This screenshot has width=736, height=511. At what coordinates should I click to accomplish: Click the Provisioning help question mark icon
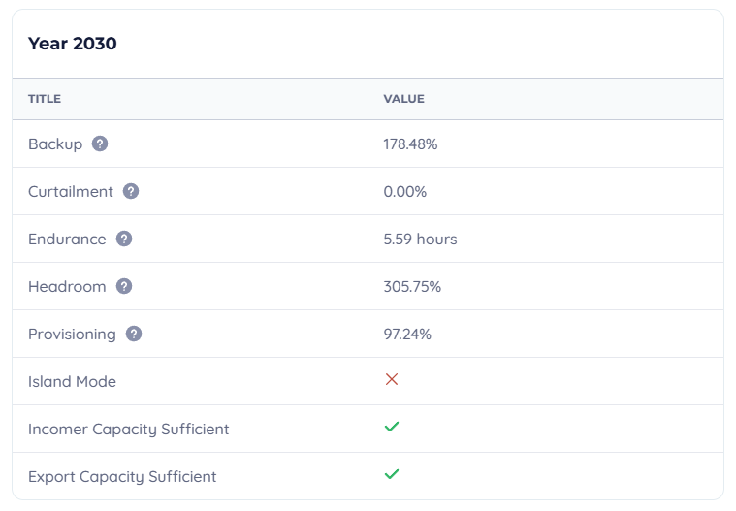tap(134, 334)
